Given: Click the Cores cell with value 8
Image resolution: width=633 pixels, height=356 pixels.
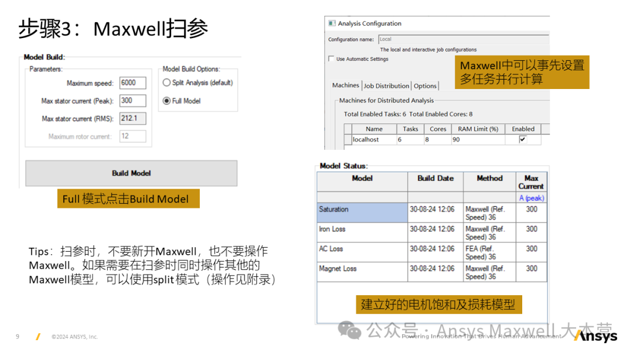Looking at the screenshot, I should point(438,139).
